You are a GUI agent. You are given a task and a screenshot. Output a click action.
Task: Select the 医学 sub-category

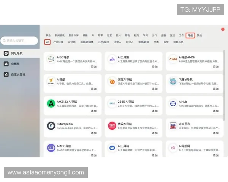click(166, 42)
